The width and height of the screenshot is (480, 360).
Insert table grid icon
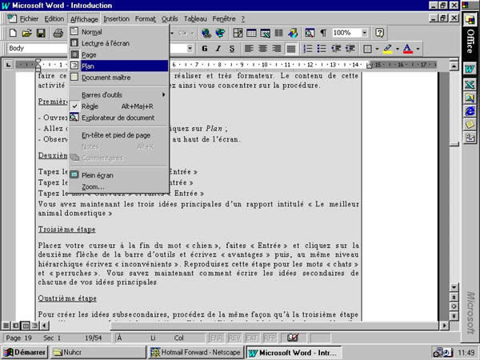(x=251, y=33)
